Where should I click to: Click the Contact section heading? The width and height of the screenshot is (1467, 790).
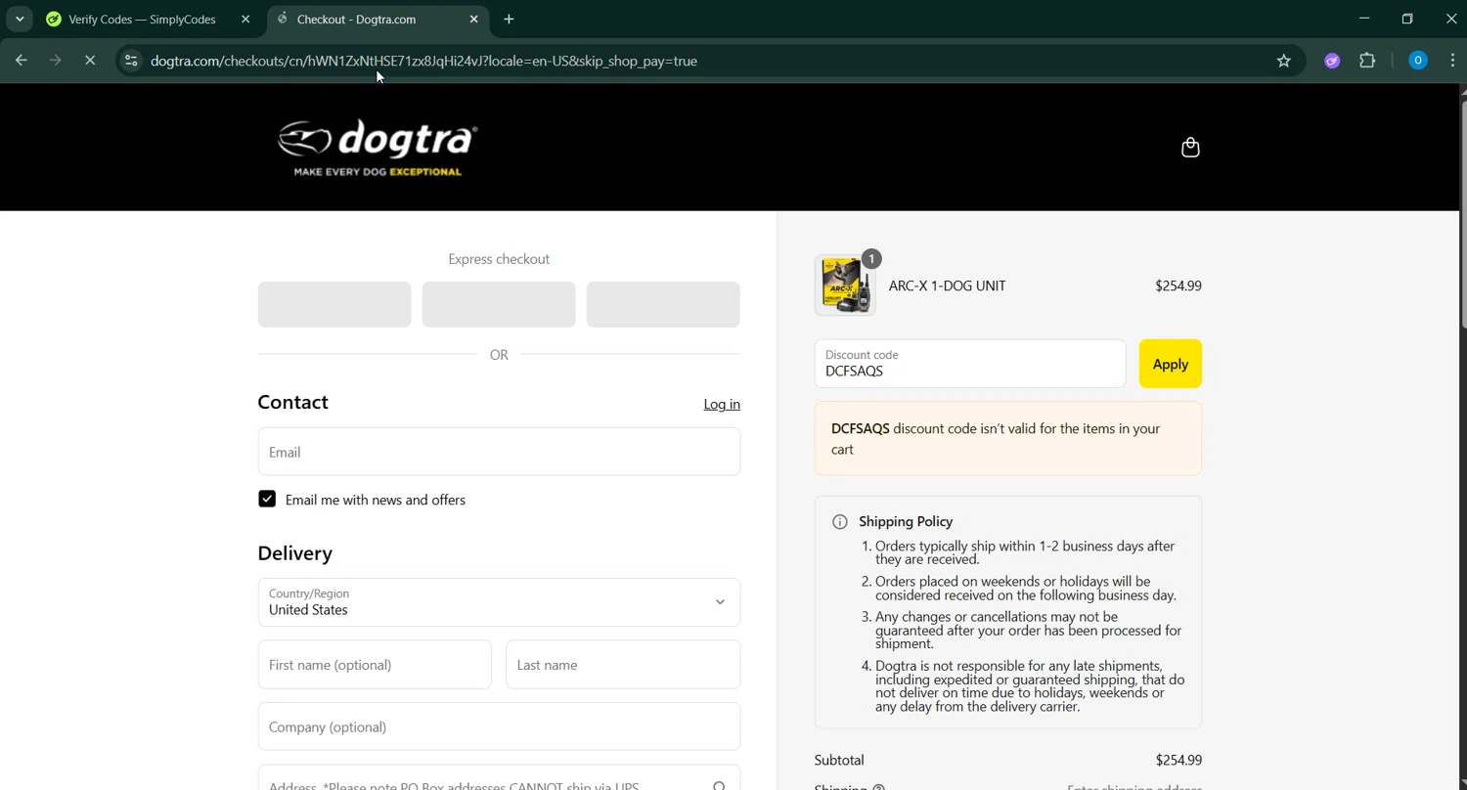click(x=293, y=402)
